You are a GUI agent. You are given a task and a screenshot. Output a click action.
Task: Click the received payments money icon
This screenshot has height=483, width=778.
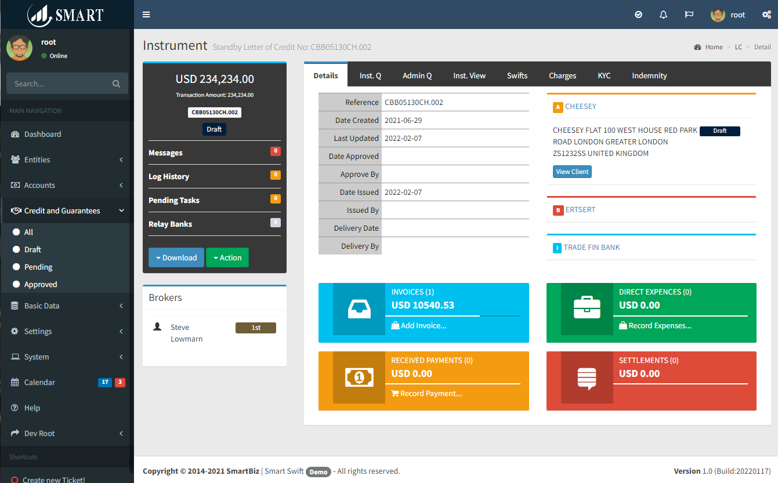click(x=359, y=377)
